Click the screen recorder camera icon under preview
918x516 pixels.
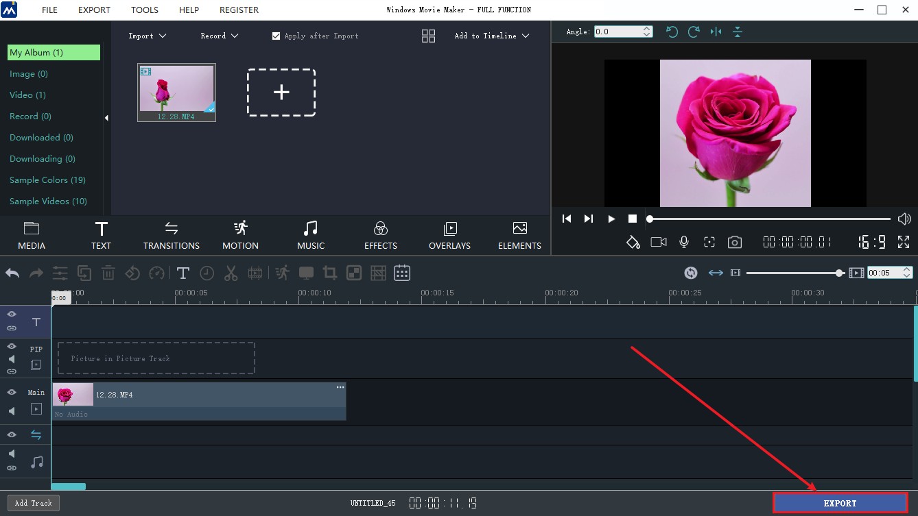[658, 241]
